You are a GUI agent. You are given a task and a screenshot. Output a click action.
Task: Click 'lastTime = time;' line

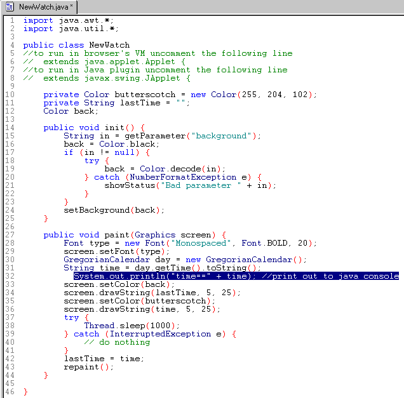[104, 359]
